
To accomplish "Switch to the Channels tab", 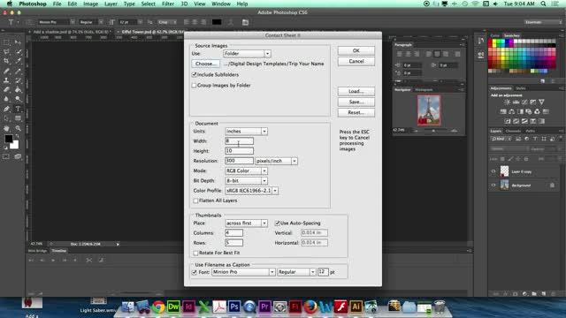I will pyautogui.click(x=513, y=131).
